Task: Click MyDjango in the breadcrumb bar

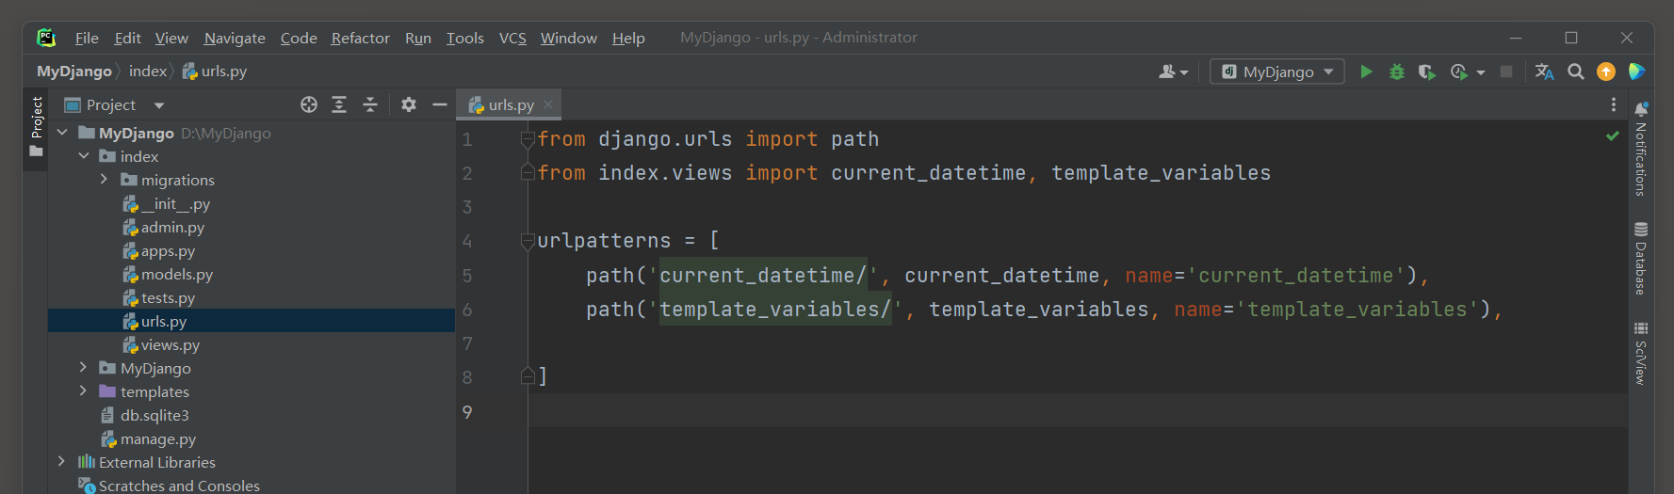Action: 74,72
